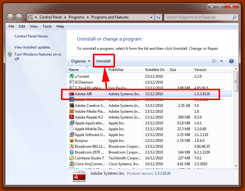Open View installed updates link

coord(32,47)
